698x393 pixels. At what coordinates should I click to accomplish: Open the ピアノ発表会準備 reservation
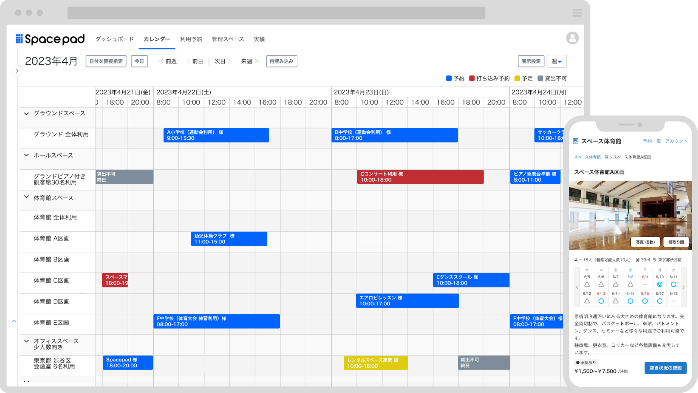535,177
